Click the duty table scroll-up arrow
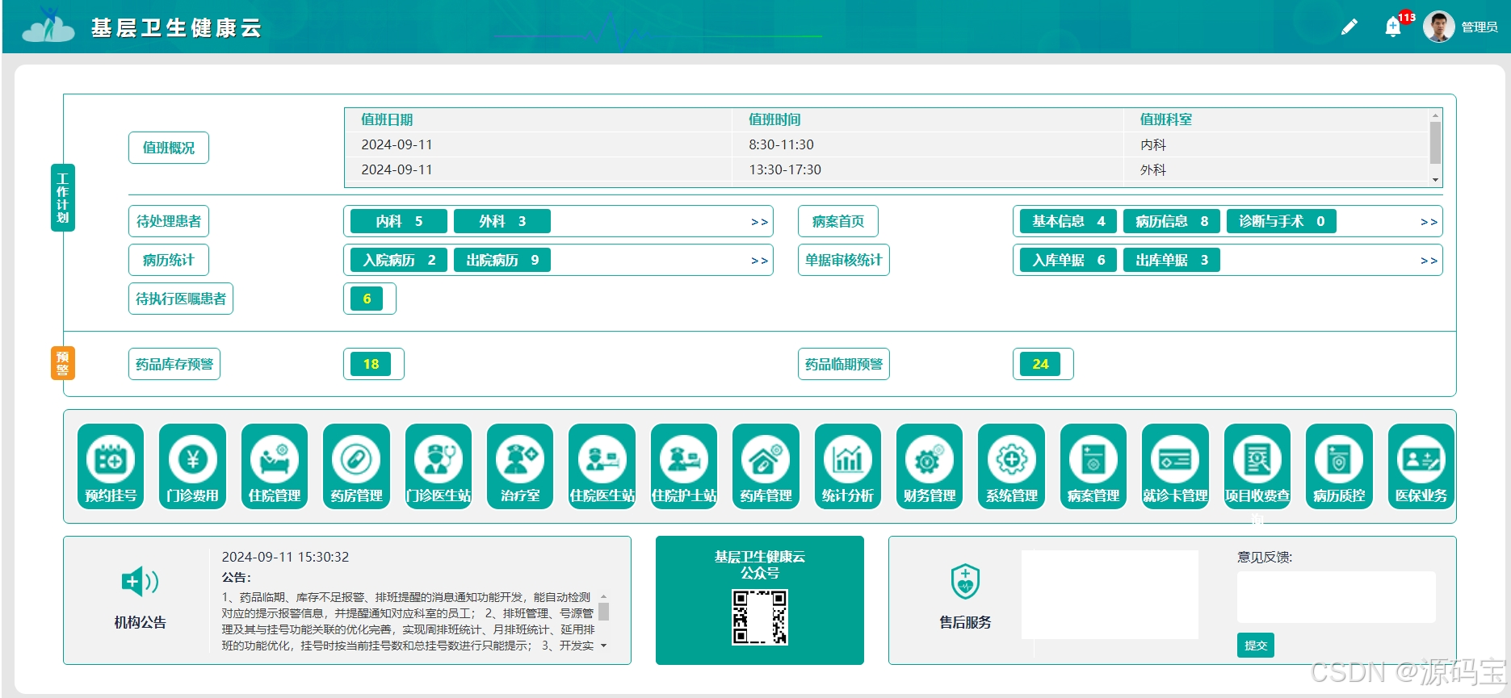Image resolution: width=1511 pixels, height=698 pixels. [x=1435, y=115]
